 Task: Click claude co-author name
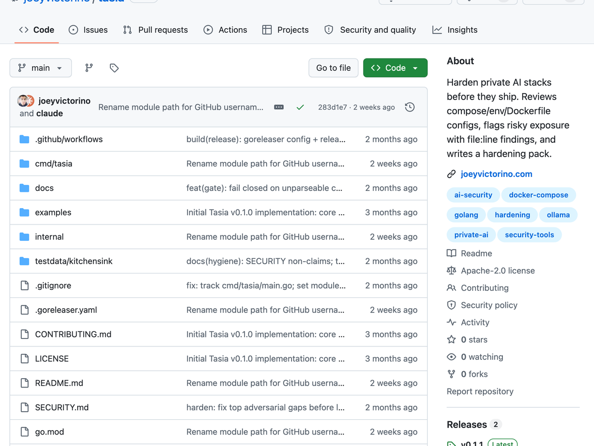(49, 113)
